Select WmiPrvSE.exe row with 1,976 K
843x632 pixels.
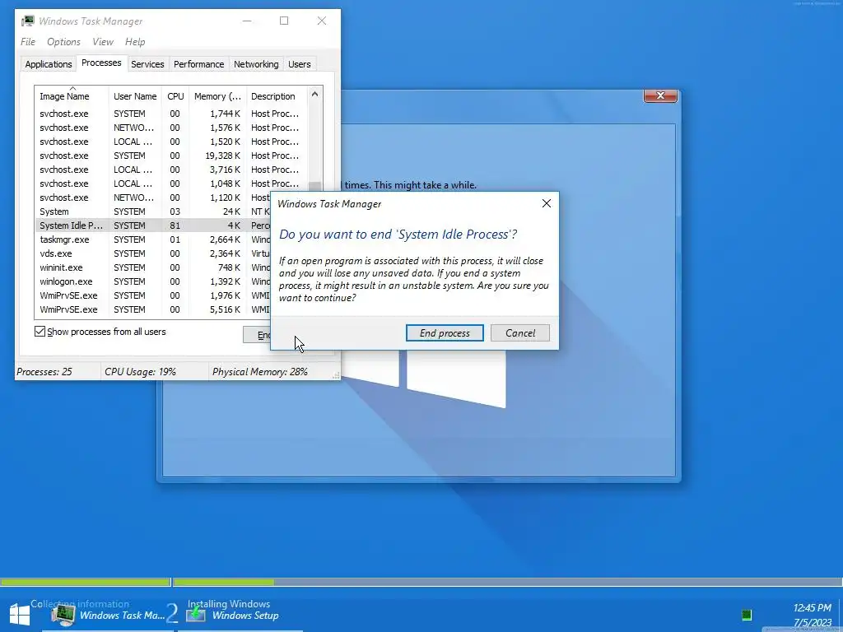pyautogui.click(x=153, y=295)
